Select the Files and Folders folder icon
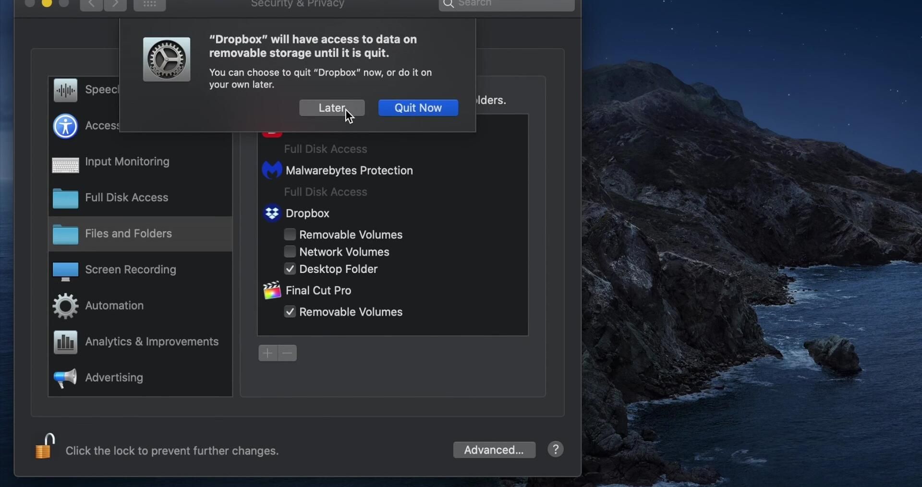 pos(65,235)
